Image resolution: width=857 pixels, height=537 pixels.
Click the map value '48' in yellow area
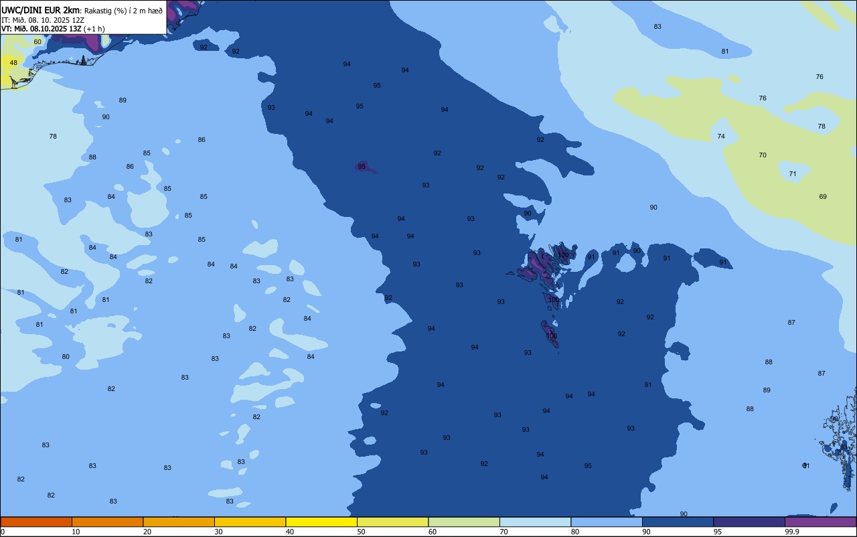point(13,63)
